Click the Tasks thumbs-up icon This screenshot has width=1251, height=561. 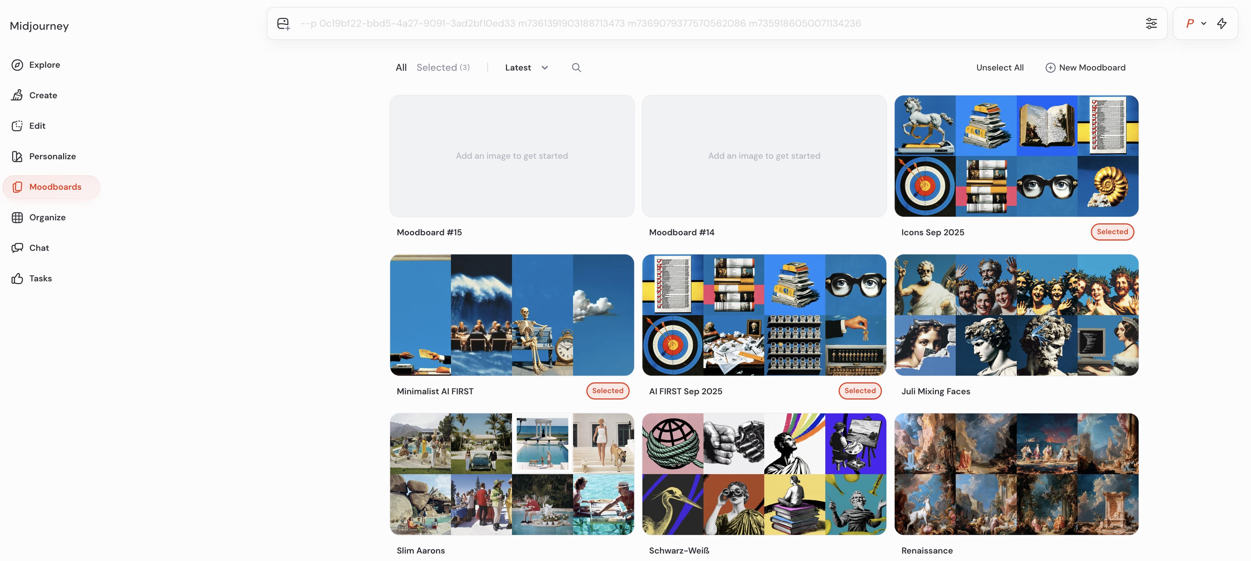pyautogui.click(x=17, y=278)
